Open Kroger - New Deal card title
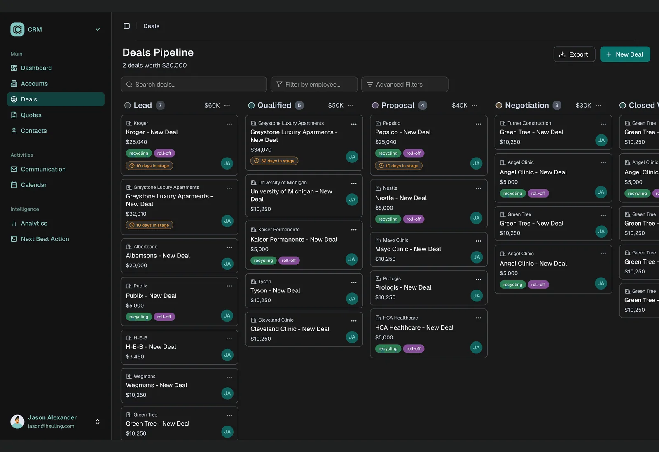 (152, 132)
